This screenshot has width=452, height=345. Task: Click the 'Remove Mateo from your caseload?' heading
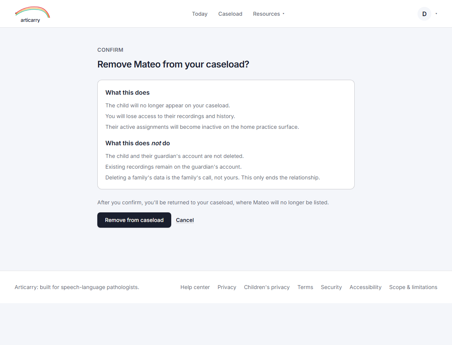(x=173, y=64)
